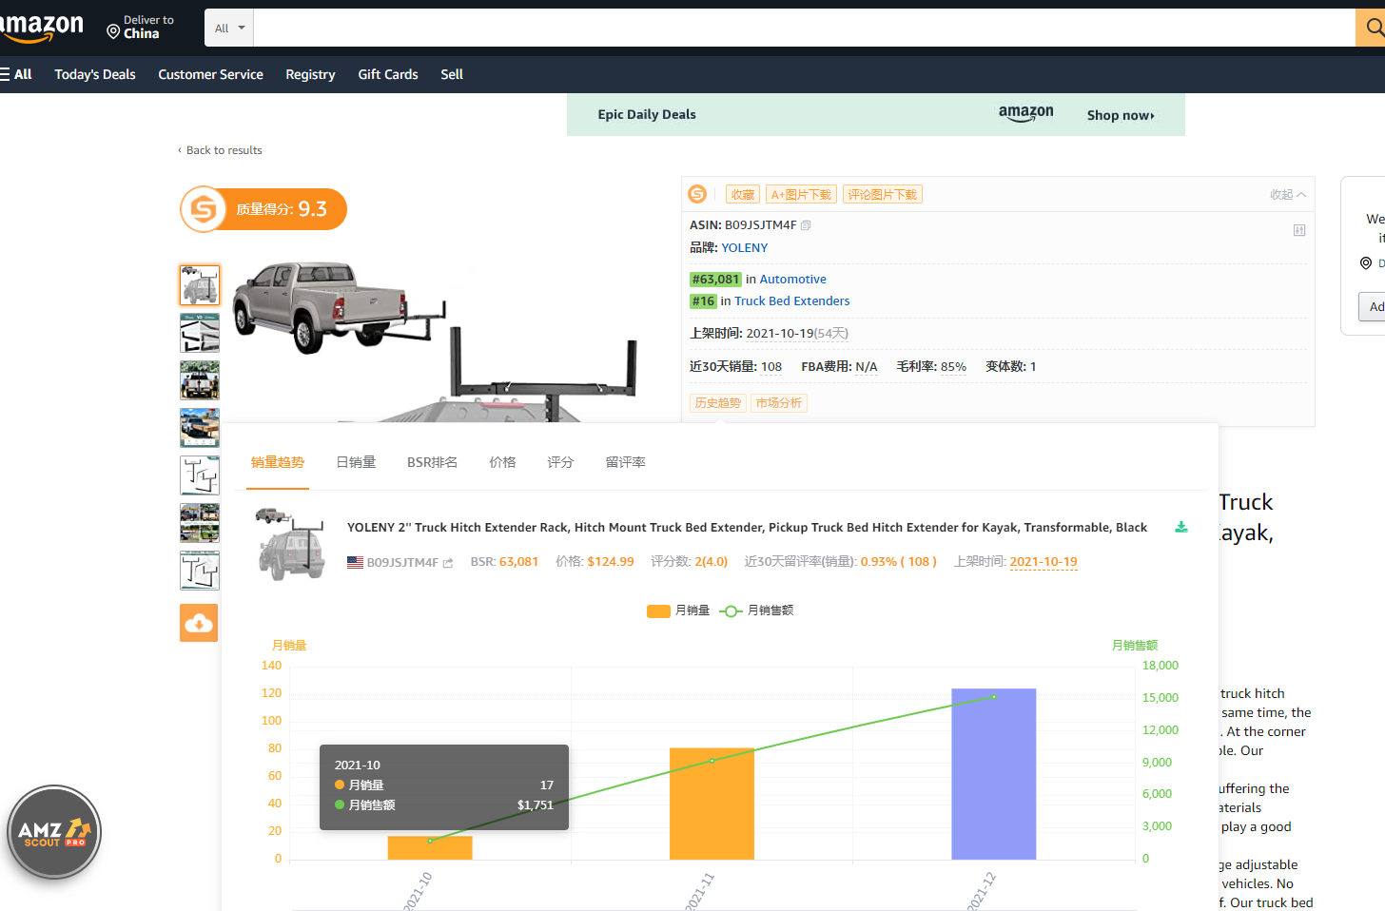Click the 毛利率 85% value
Screen dimensions: 1385x911
tap(953, 366)
